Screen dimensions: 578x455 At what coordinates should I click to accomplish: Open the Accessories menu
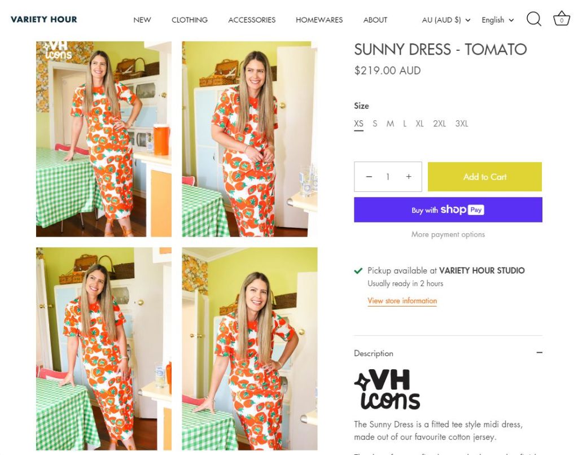(252, 20)
